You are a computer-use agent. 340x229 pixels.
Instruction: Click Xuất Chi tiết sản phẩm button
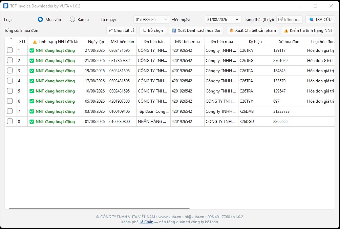click(x=253, y=30)
